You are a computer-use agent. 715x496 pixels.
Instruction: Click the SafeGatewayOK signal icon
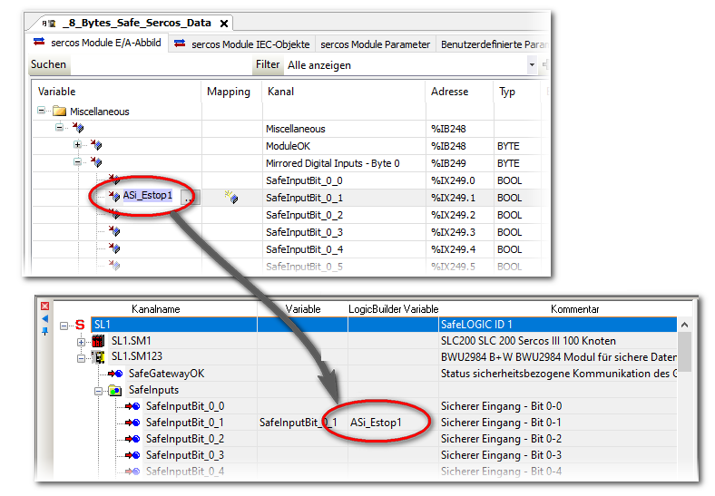(x=115, y=374)
